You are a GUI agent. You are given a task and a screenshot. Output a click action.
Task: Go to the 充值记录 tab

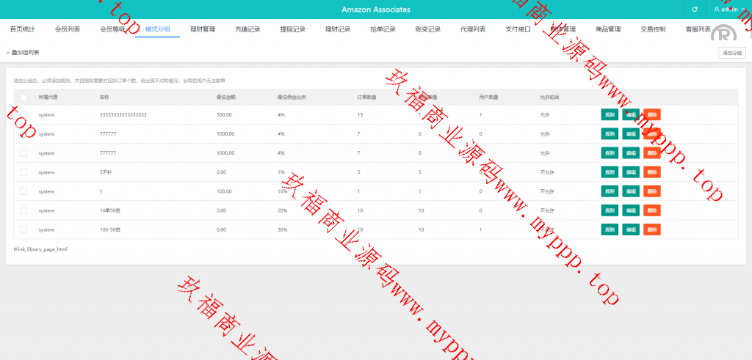[247, 29]
